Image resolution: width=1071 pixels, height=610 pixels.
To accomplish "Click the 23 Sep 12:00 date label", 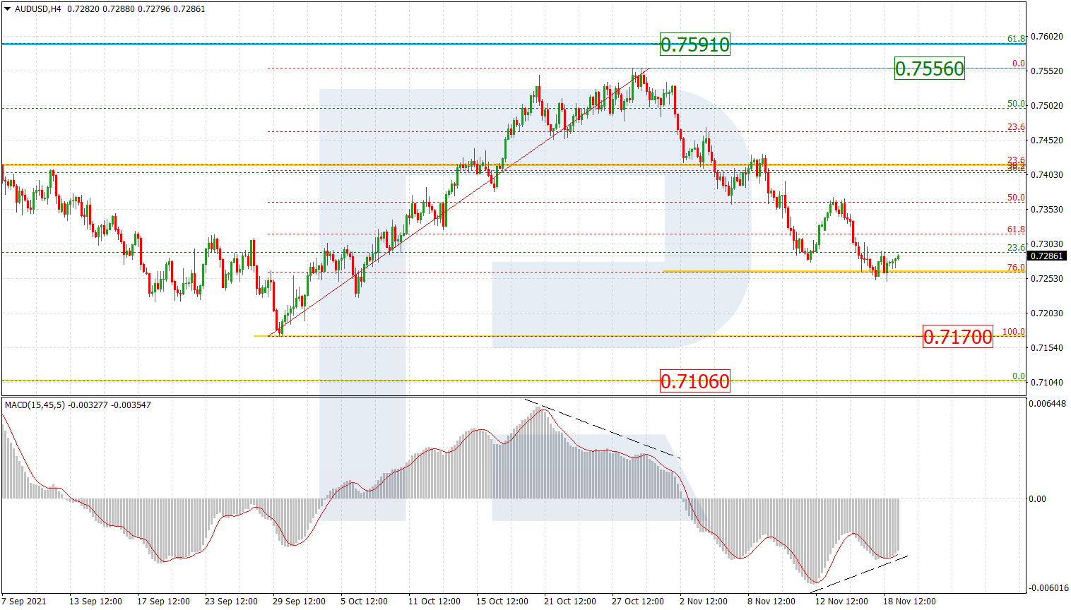I will point(231,602).
